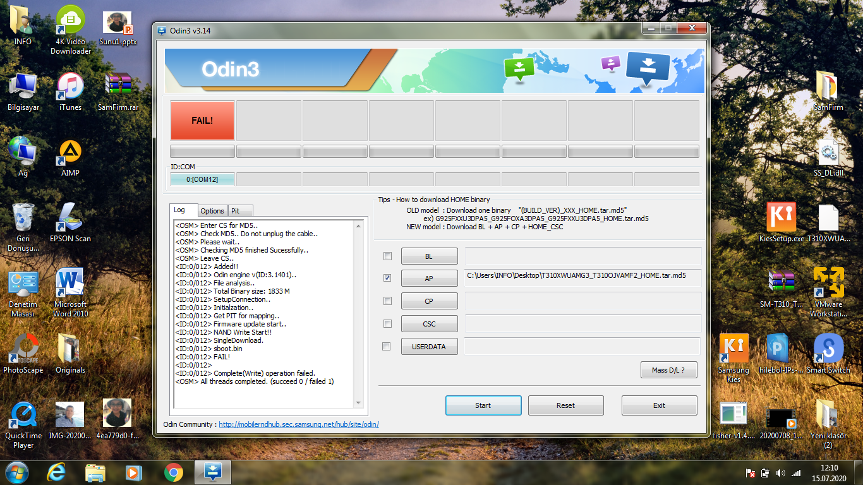Open Internet Explorer from the taskbar

pos(57,472)
